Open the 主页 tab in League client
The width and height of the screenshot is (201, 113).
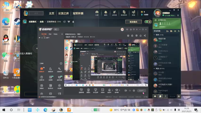(52, 13)
